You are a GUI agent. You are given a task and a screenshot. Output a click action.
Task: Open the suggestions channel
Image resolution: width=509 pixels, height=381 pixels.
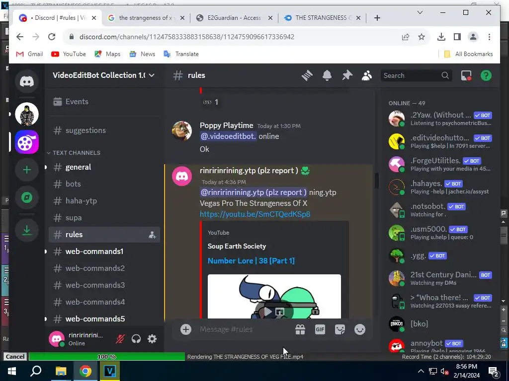point(104,130)
